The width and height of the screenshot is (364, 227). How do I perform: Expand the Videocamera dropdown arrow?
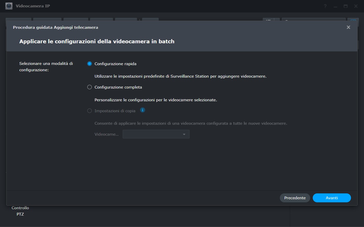click(x=184, y=134)
